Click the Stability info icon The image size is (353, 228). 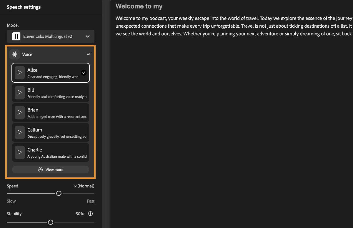pyautogui.click(x=90, y=214)
